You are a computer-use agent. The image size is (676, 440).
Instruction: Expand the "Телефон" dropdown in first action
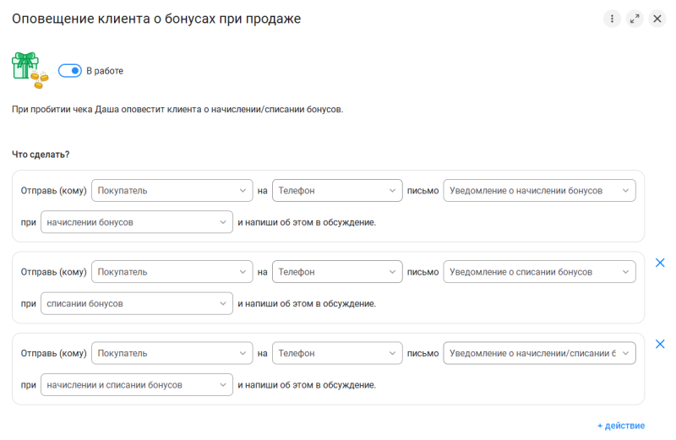click(x=337, y=191)
